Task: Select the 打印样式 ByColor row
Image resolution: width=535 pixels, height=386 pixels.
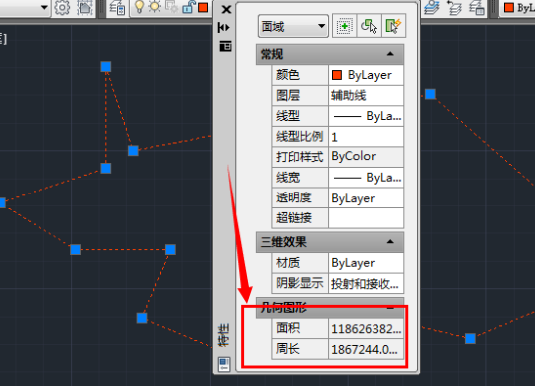Action: [x=338, y=157]
